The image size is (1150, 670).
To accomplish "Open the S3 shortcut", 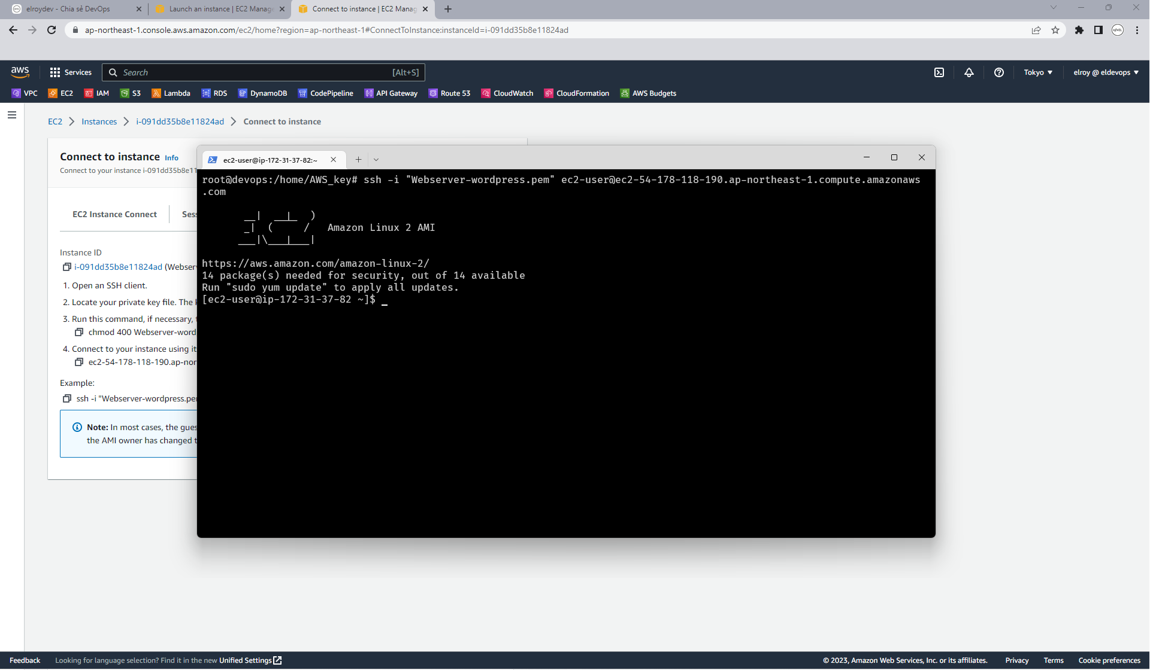I will coord(131,93).
